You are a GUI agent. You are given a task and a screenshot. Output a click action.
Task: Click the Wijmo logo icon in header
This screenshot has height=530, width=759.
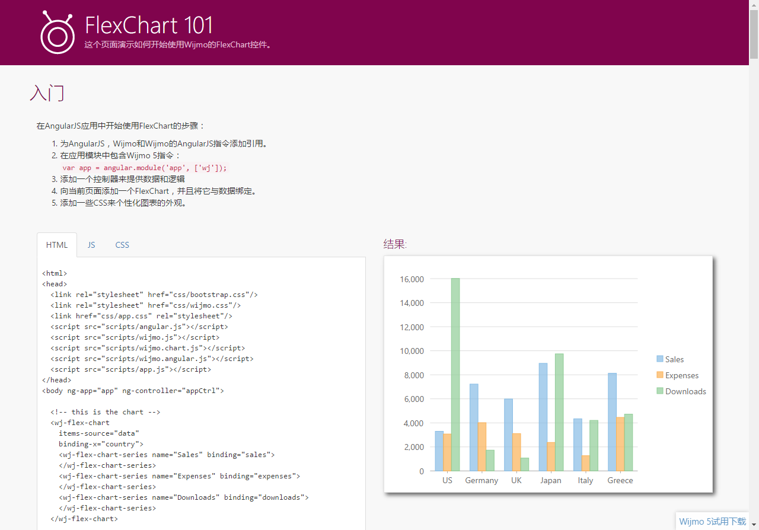[x=58, y=33]
